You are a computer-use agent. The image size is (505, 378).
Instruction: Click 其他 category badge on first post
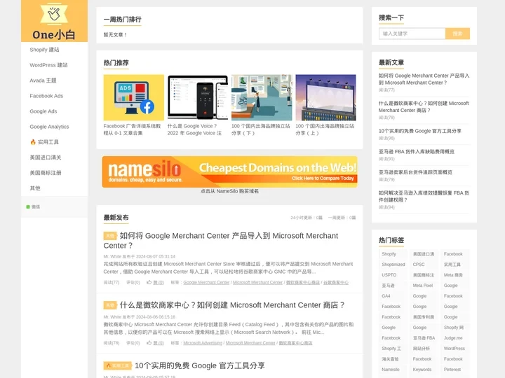tap(110, 236)
